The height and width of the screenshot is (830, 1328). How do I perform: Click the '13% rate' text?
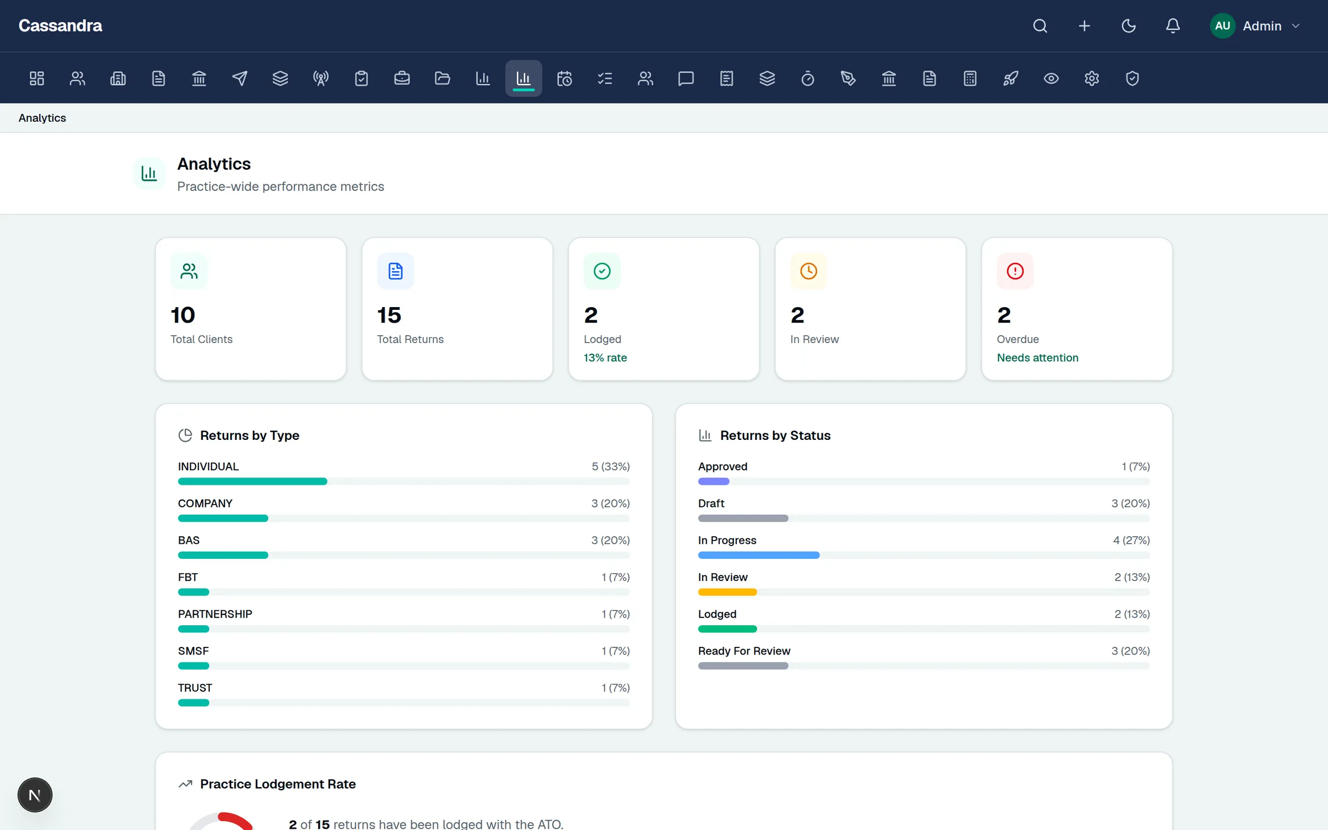point(605,357)
